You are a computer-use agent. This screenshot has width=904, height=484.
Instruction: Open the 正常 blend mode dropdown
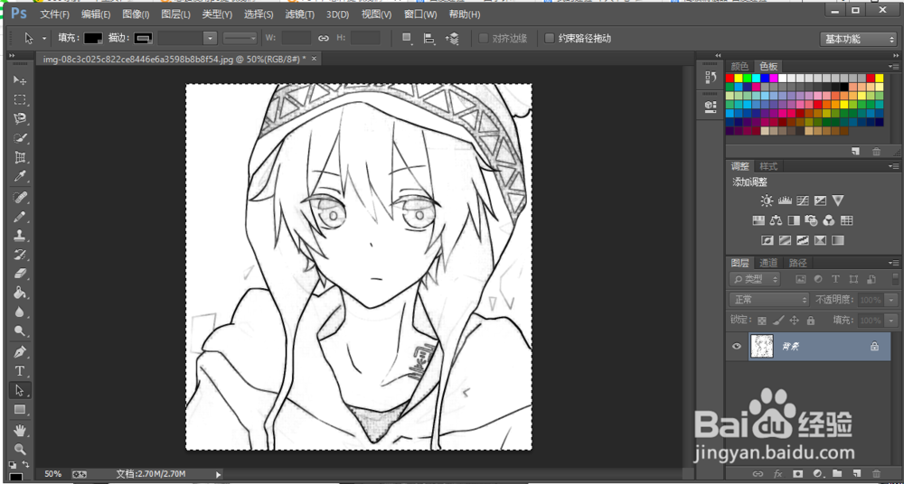[x=769, y=300]
